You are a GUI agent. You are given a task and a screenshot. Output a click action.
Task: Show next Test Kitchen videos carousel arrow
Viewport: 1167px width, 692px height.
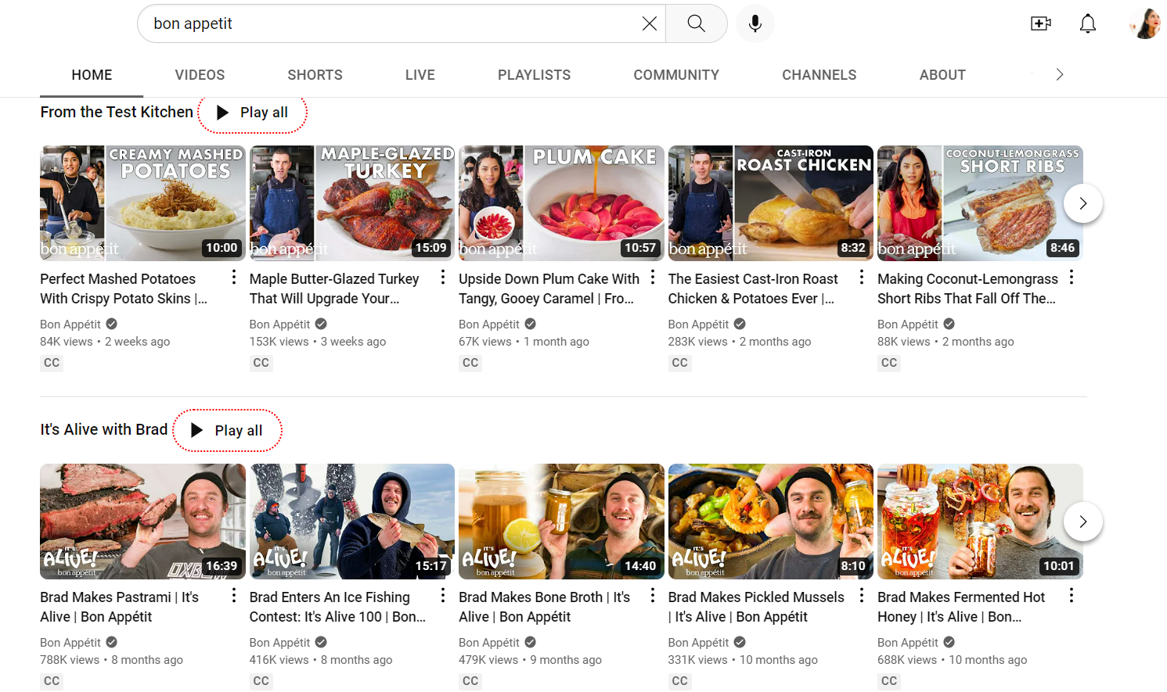1083,203
